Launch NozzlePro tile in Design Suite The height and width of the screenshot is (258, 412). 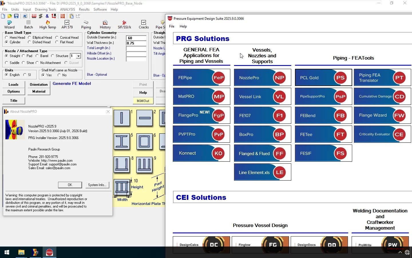[x=262, y=77]
